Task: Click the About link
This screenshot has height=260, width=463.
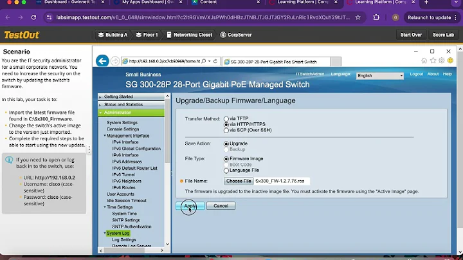Action: [x=433, y=74]
